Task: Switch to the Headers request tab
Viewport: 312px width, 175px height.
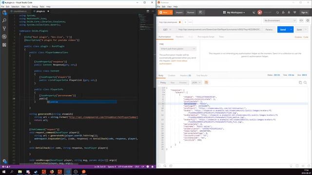Action: click(x=179, y=37)
